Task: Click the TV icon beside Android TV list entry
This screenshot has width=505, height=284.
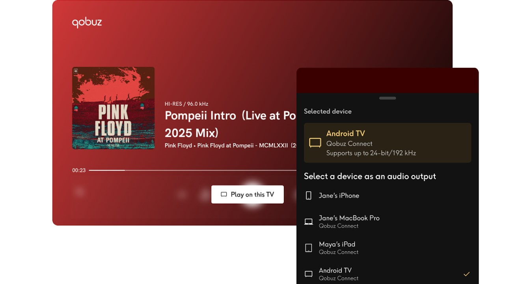Action: point(309,274)
